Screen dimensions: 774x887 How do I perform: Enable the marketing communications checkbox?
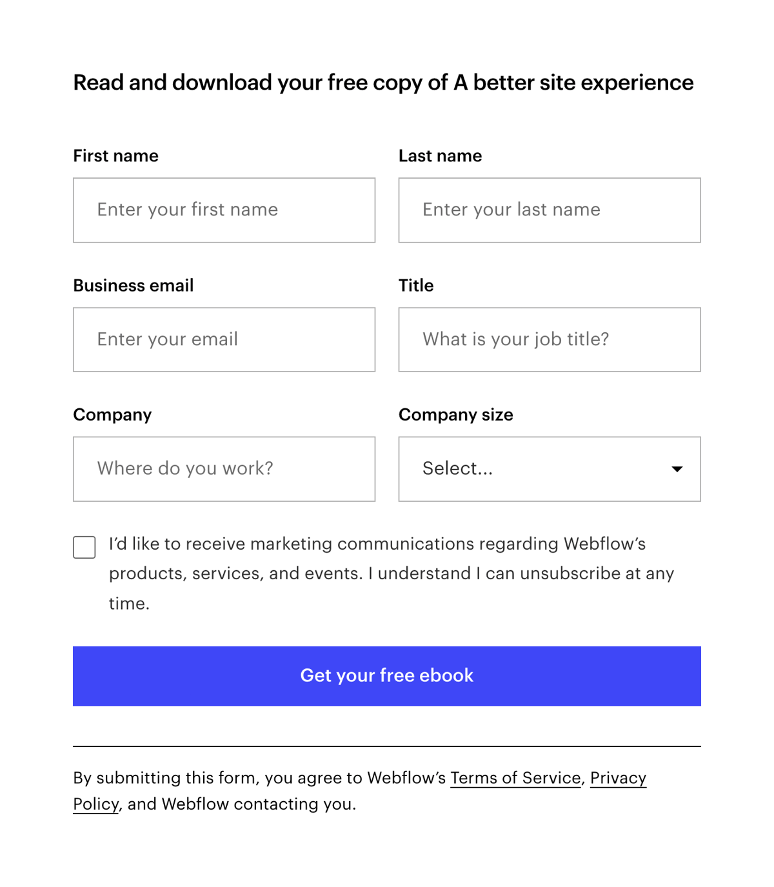[x=84, y=547]
